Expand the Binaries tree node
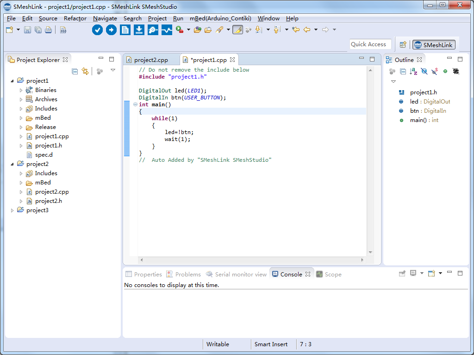 [21, 90]
